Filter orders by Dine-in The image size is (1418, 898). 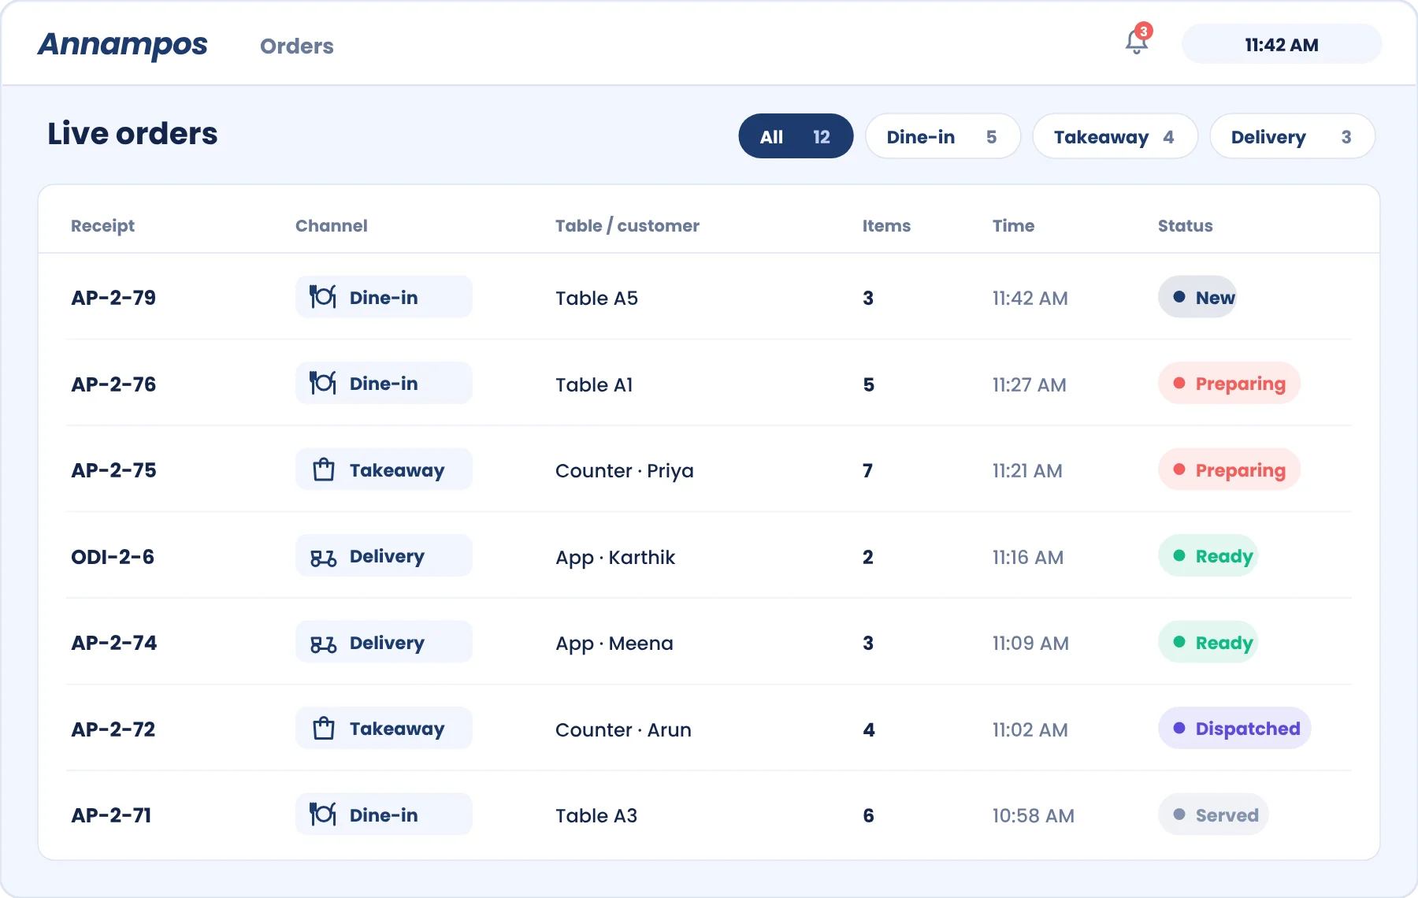click(x=943, y=136)
